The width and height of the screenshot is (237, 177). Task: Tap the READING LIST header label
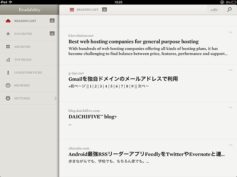(87, 10)
